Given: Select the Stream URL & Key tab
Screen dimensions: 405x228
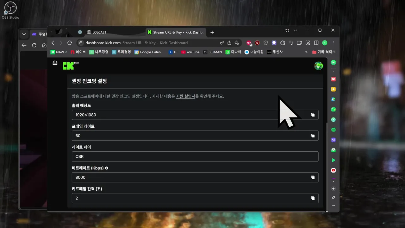Looking at the screenshot, I should 176,32.
